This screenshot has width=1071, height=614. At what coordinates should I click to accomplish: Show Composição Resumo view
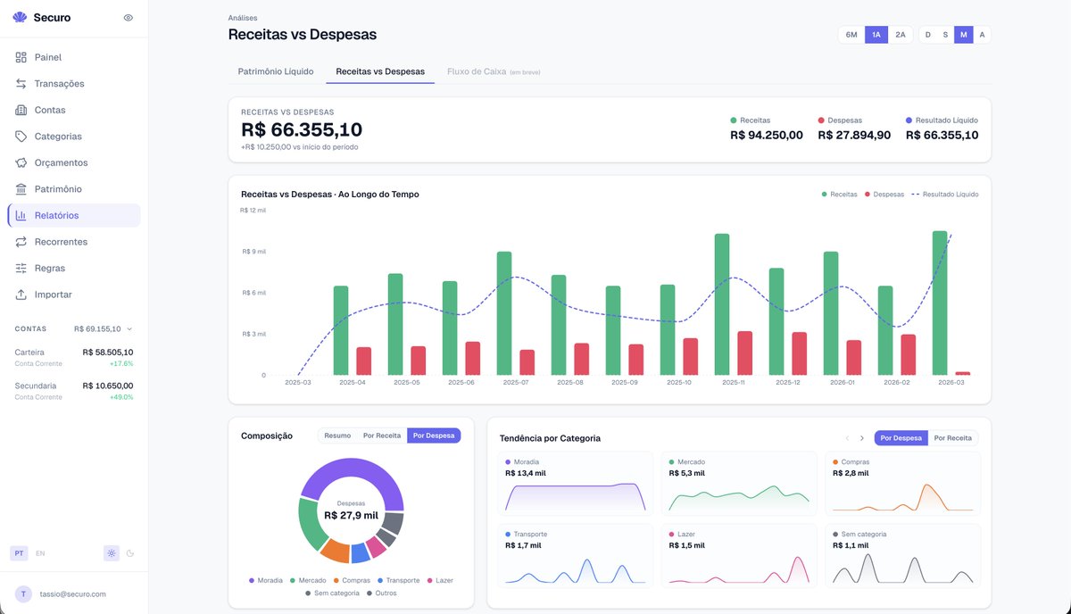coord(337,436)
